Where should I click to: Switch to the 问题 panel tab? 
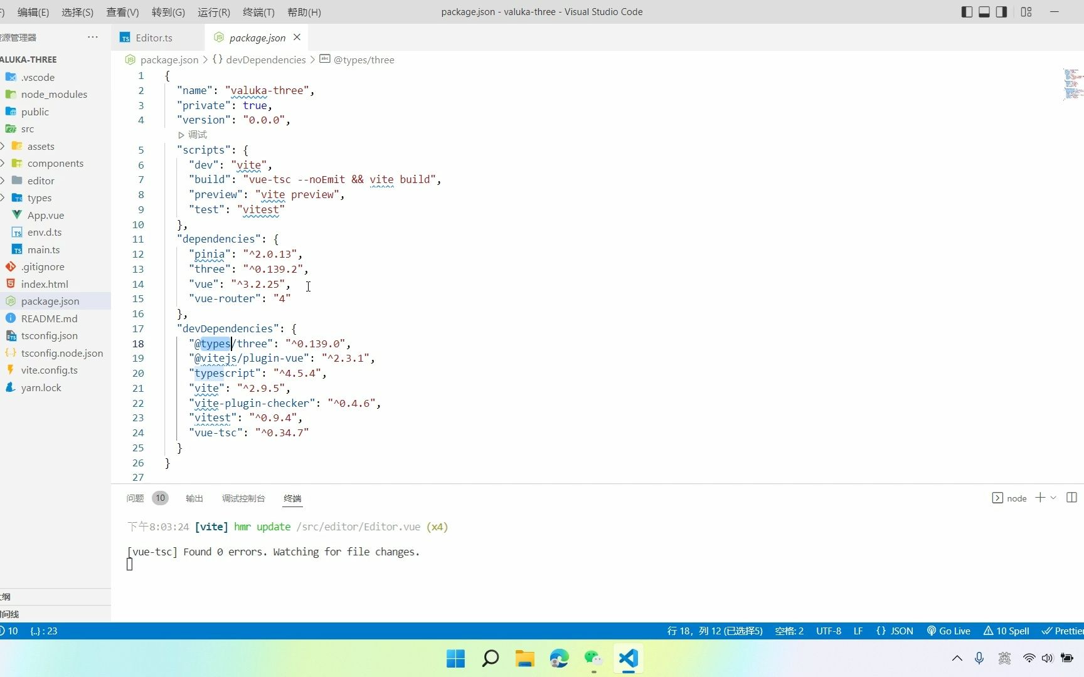tap(135, 498)
